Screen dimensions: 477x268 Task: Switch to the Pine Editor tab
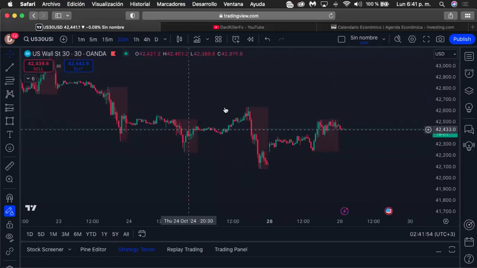tap(93, 250)
